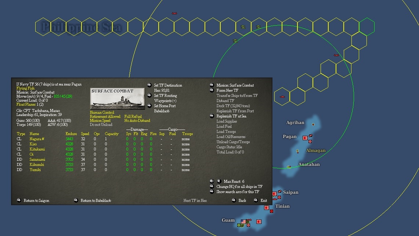Toggle Mission Speed setting

pyautogui.click(x=100, y=120)
